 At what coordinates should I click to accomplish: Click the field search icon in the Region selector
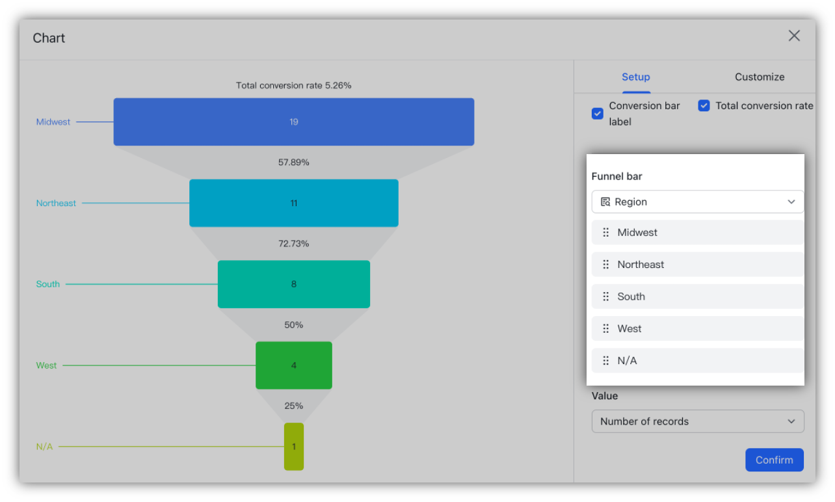605,202
